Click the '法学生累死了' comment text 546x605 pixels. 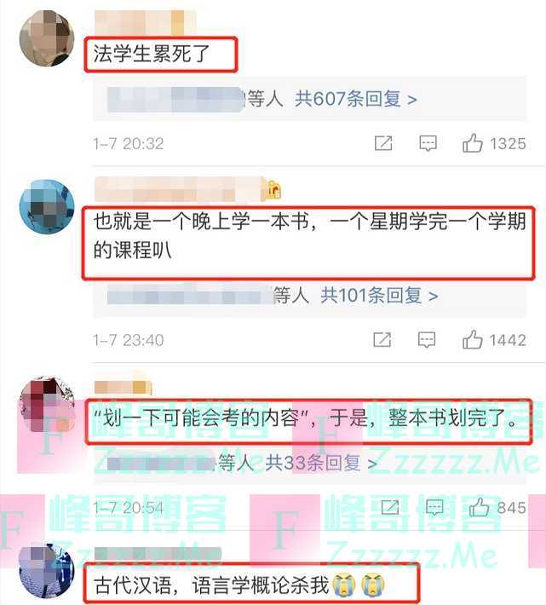pyautogui.click(x=151, y=54)
